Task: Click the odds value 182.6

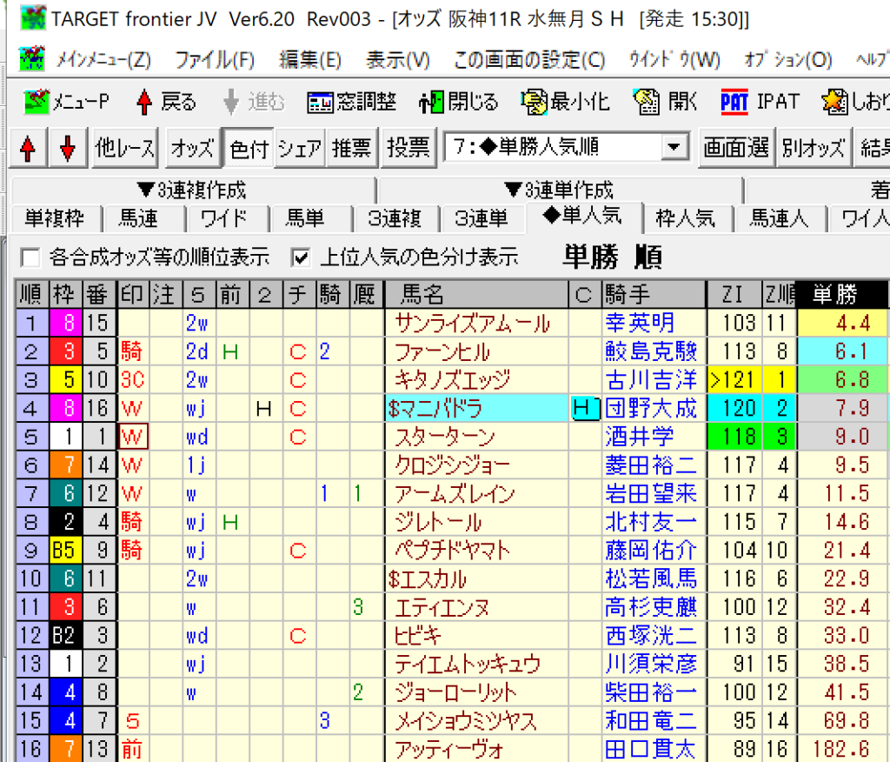Action: tap(841, 749)
